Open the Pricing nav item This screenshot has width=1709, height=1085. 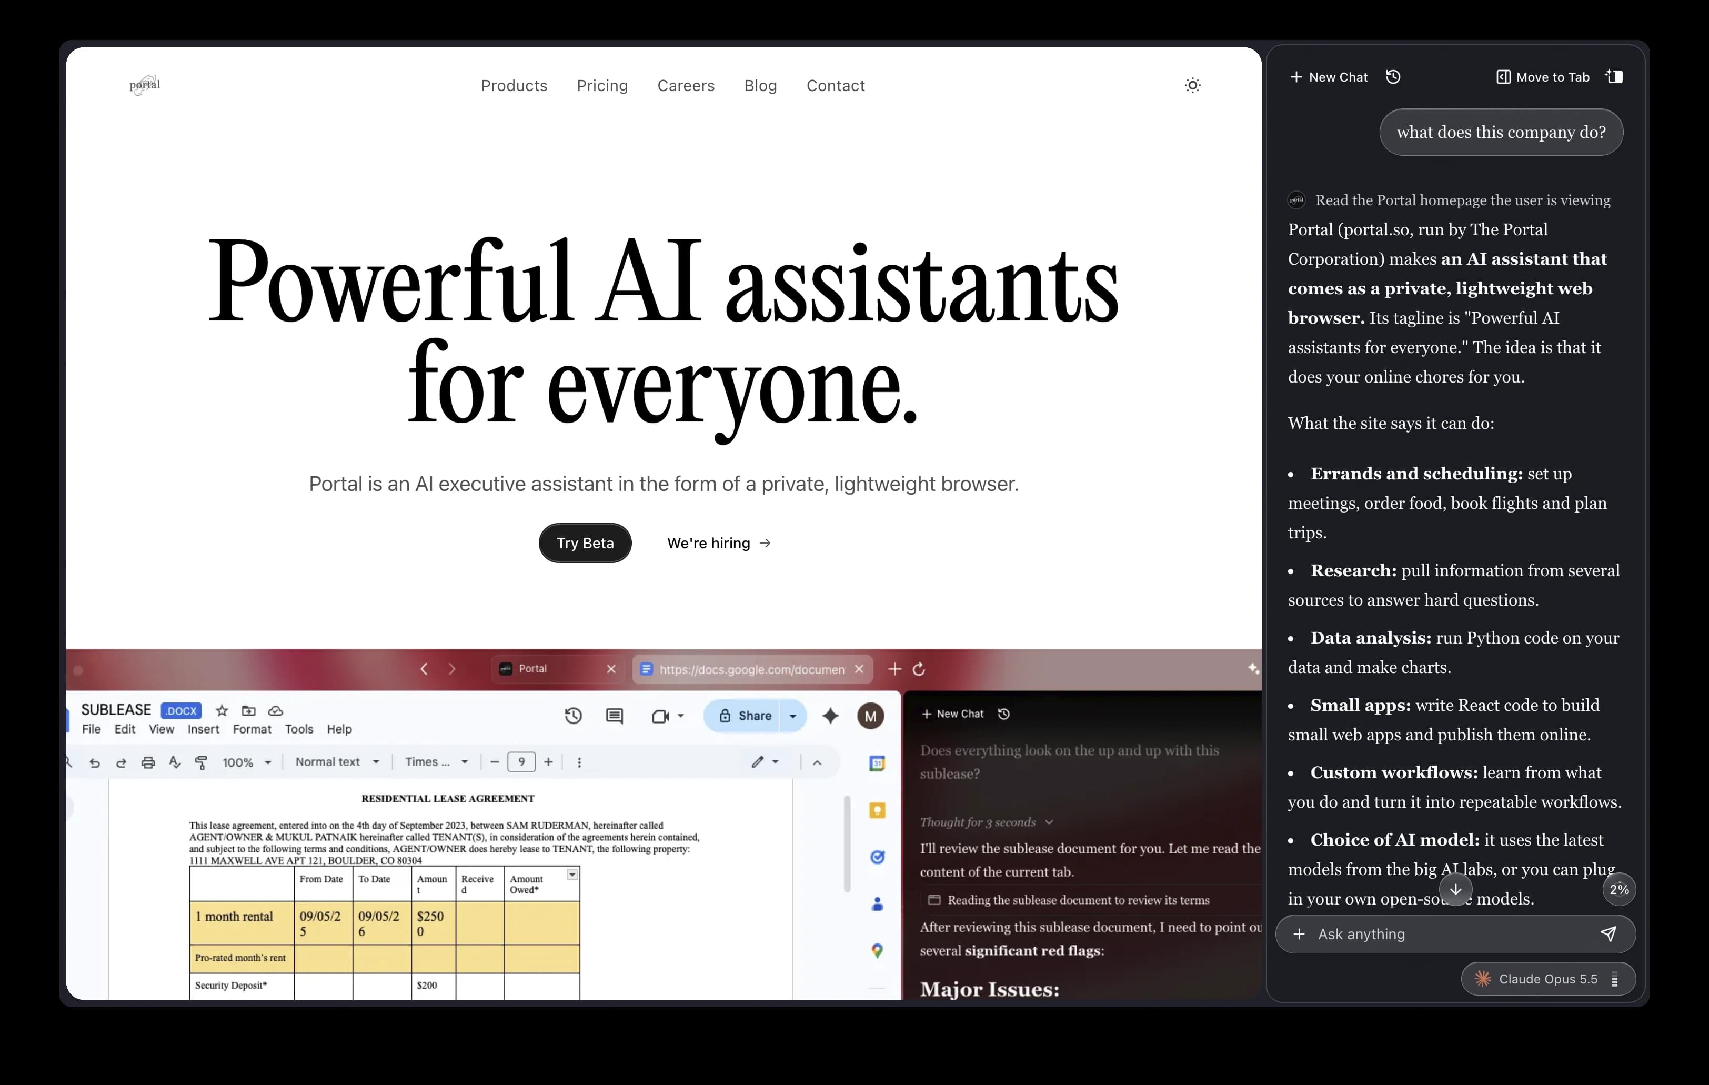pos(602,86)
